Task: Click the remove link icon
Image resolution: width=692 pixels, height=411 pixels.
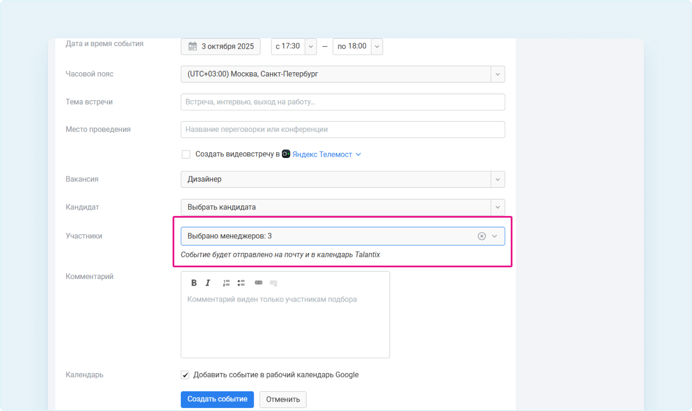Action: [x=274, y=283]
